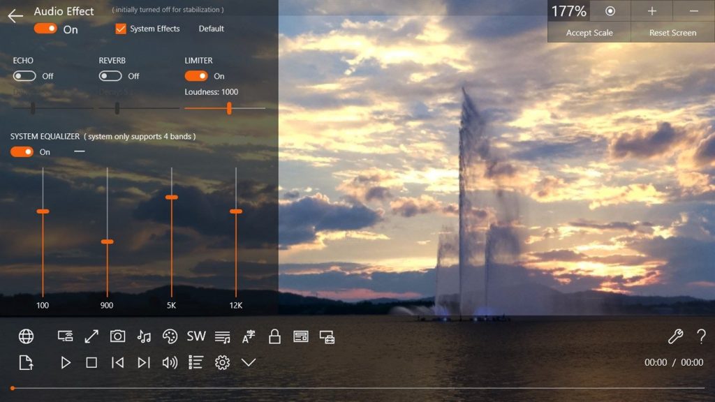The image size is (715, 402).
Task: Open the settings gear menu
Action: point(223,362)
